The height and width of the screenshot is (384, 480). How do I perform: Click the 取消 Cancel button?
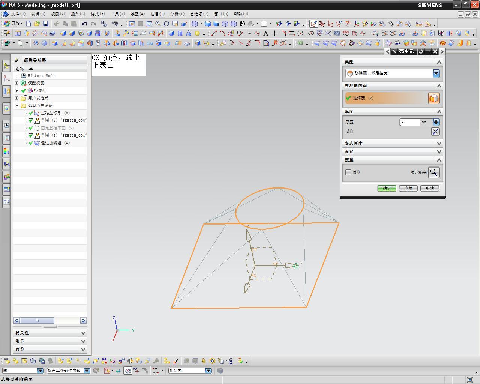pyautogui.click(x=429, y=188)
